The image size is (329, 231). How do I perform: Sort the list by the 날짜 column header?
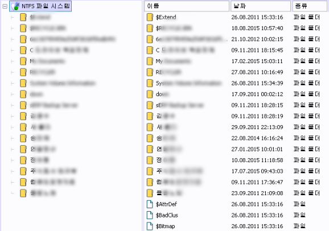click(261, 6)
